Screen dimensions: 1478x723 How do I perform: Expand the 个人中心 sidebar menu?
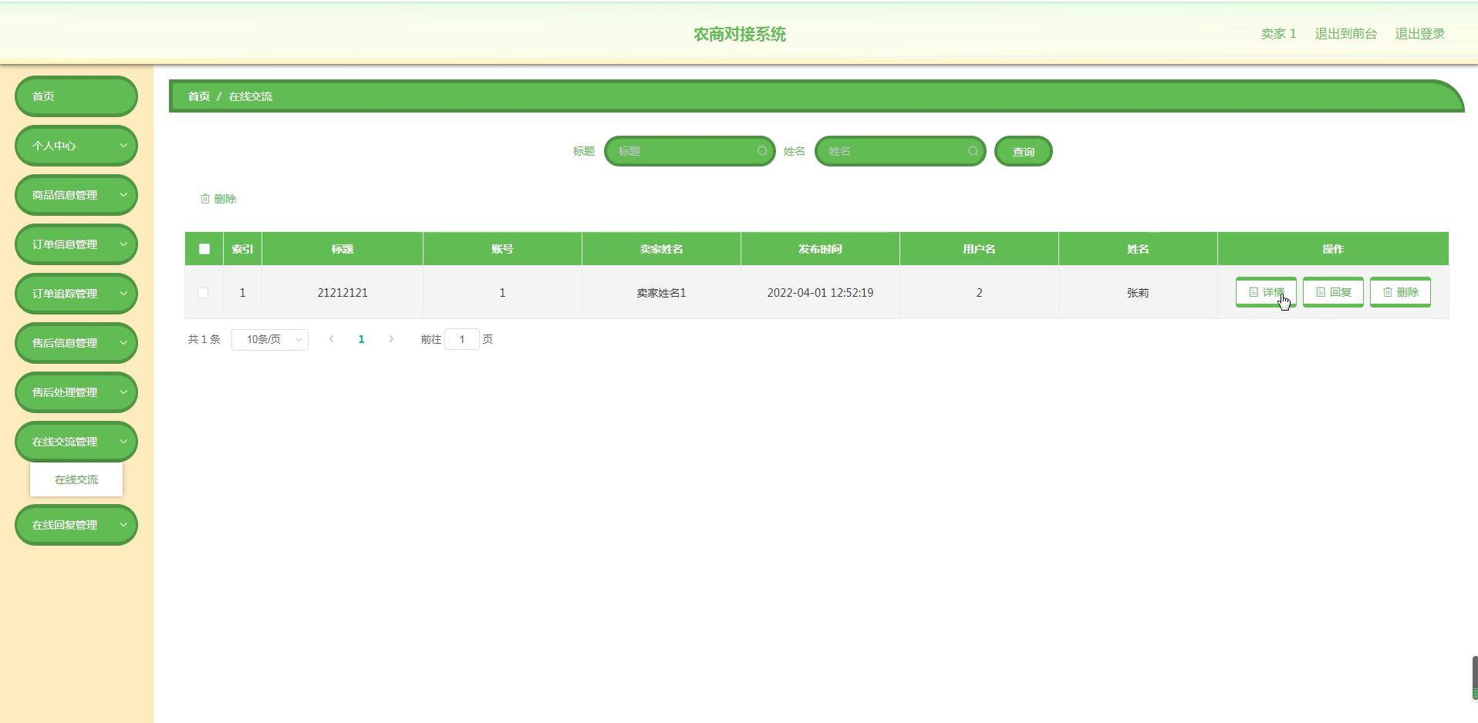click(76, 146)
